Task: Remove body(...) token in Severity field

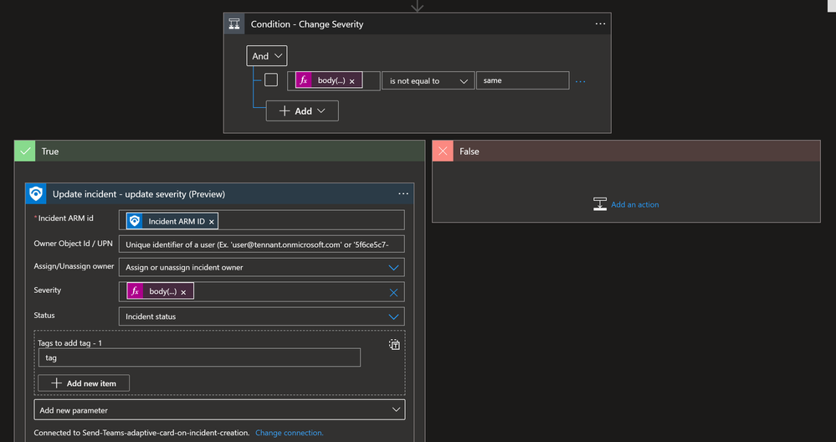Action: pos(183,291)
